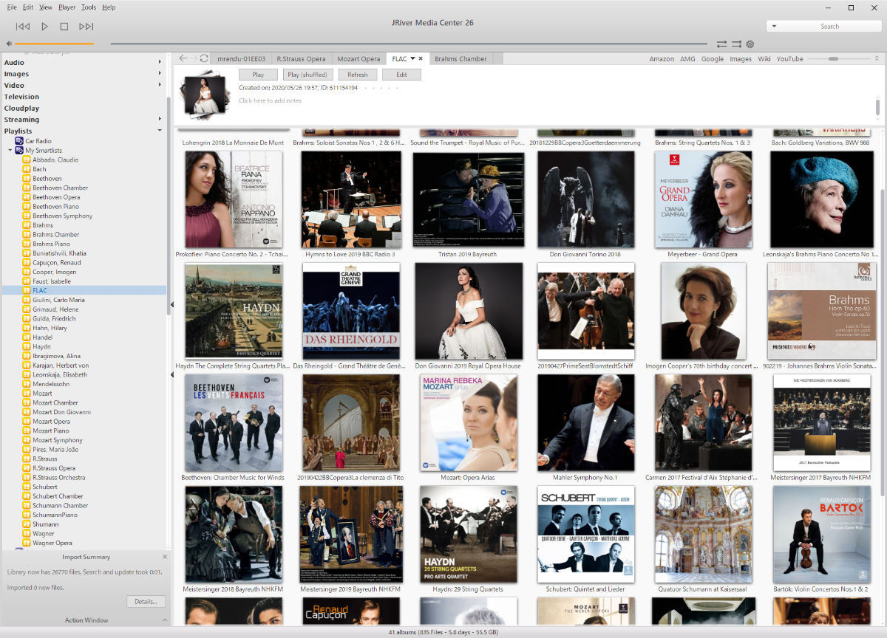
Task: Expand the Video section arrow
Action: pyautogui.click(x=160, y=85)
